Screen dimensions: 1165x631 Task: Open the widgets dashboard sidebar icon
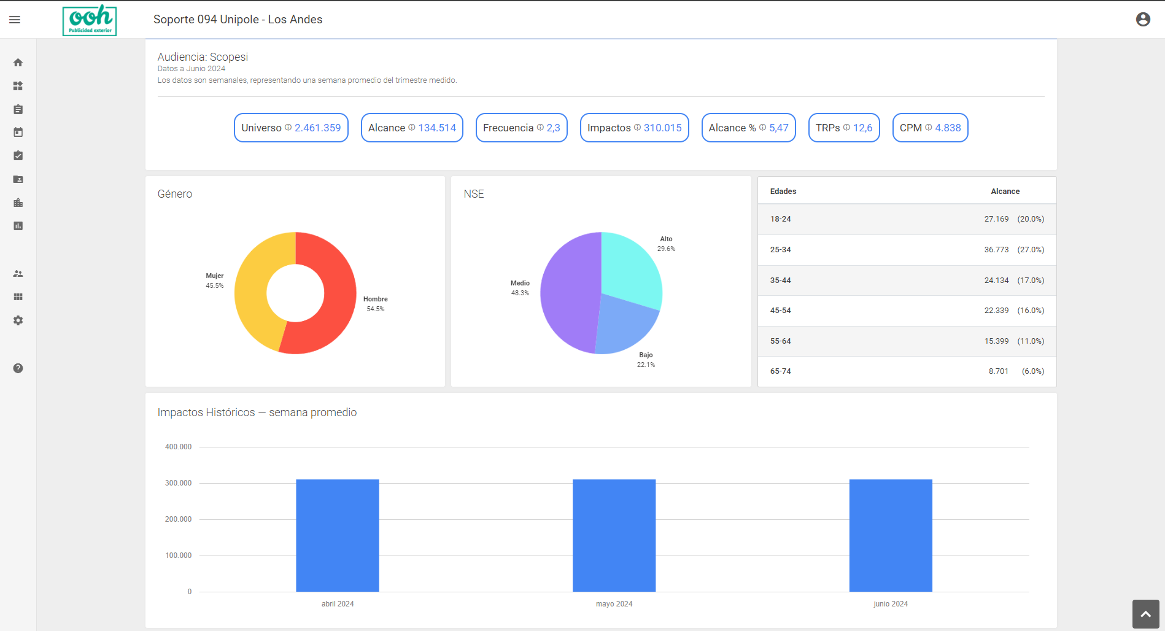18,86
